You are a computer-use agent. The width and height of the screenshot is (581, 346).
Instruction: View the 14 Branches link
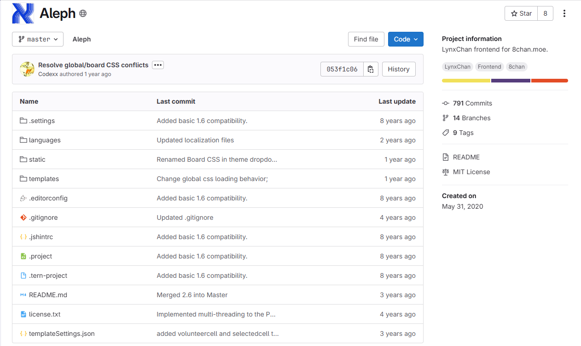click(472, 118)
